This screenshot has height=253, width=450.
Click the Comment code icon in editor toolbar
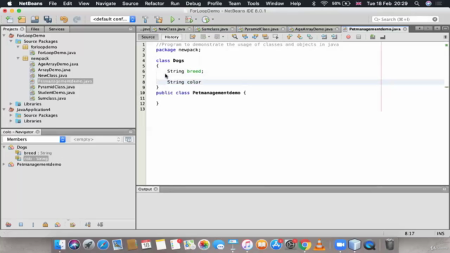[x=373, y=37]
